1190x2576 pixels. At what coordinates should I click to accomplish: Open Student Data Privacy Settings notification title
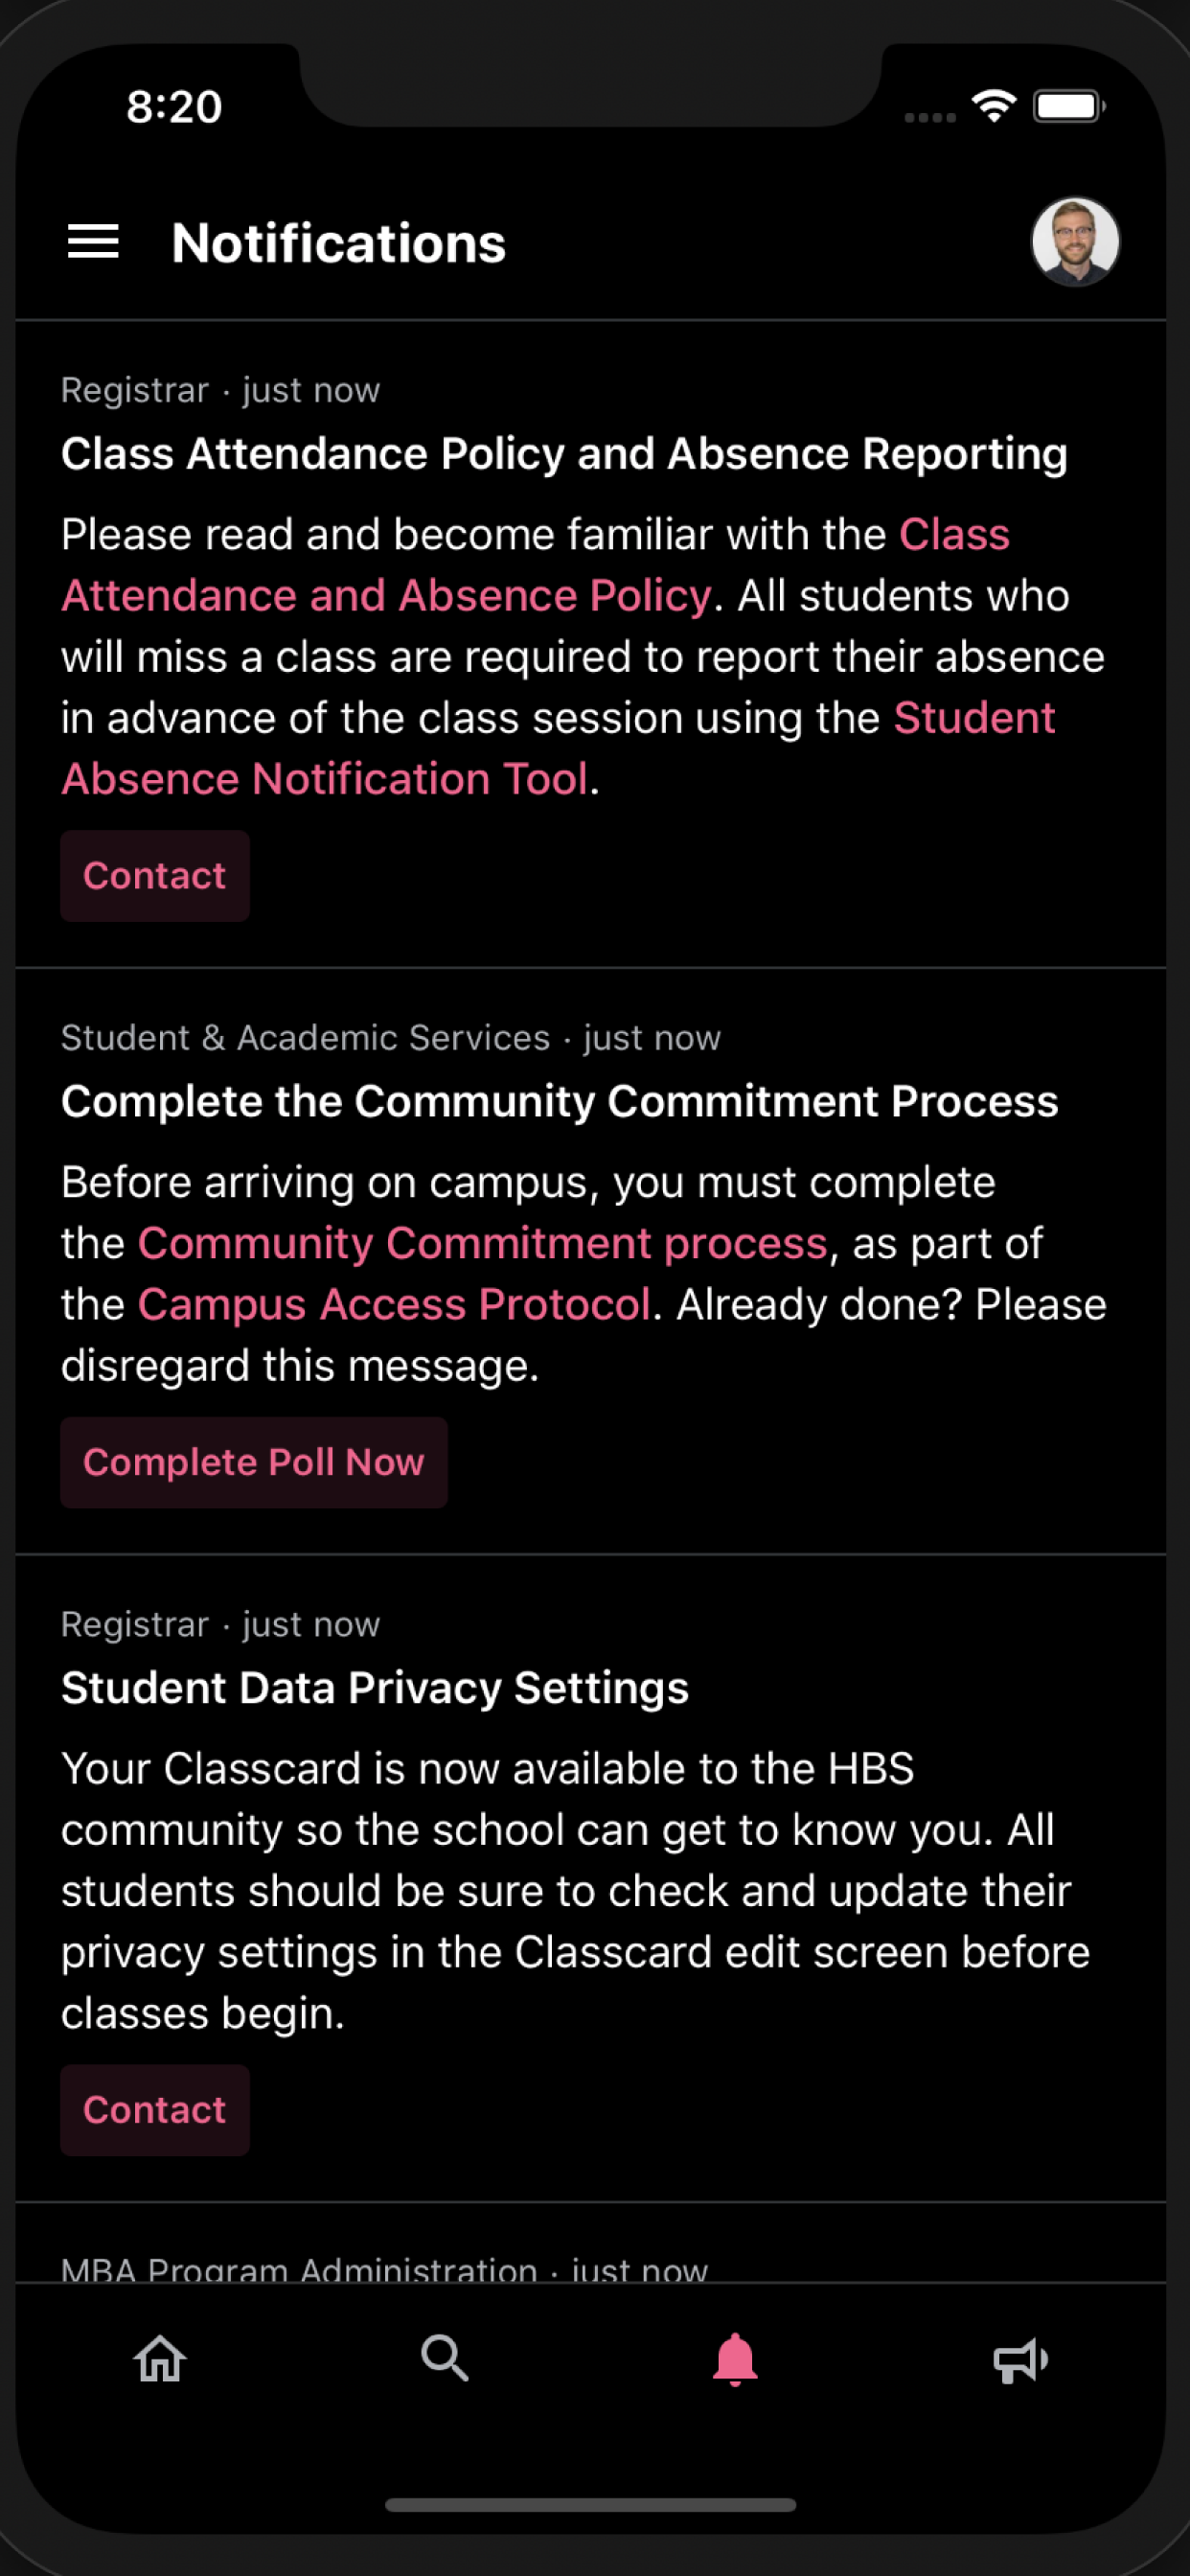375,1689
